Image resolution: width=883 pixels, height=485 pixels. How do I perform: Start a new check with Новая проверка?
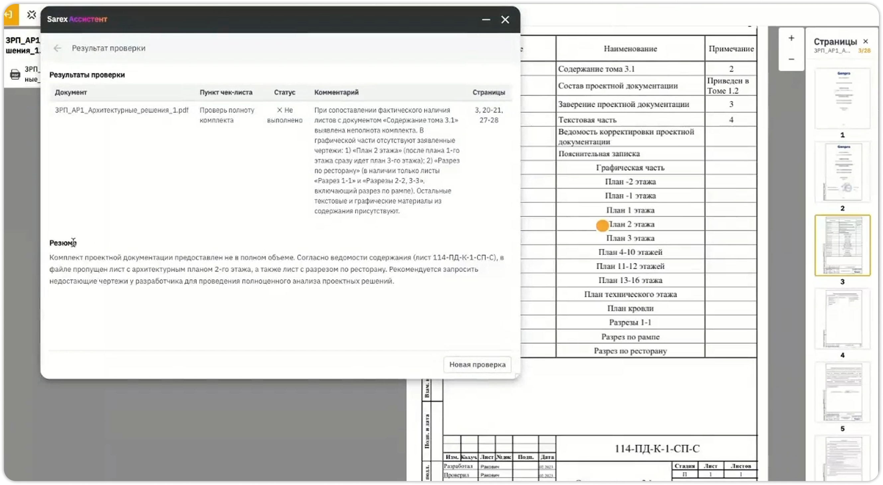coord(477,364)
